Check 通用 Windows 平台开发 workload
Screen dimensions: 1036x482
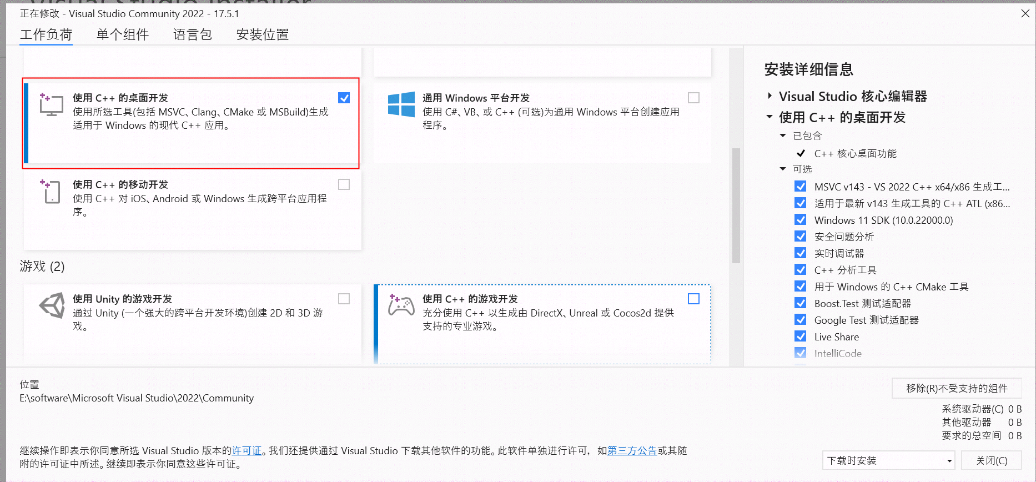tap(693, 98)
